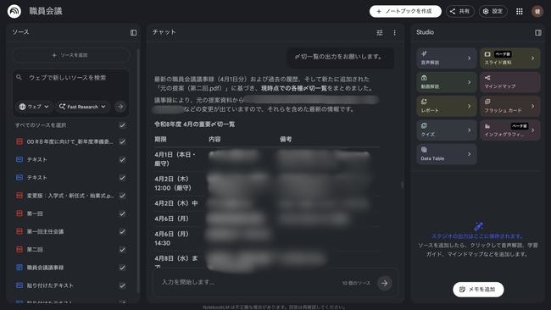Submit web search arrow button
Image resolution: width=551 pixels, height=310 pixels.
[x=120, y=107]
